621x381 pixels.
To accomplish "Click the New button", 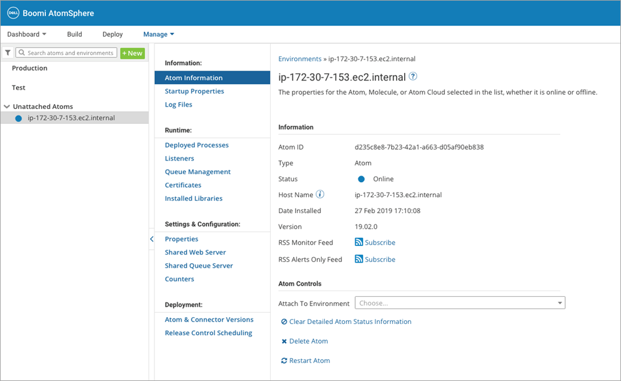I will (x=133, y=53).
